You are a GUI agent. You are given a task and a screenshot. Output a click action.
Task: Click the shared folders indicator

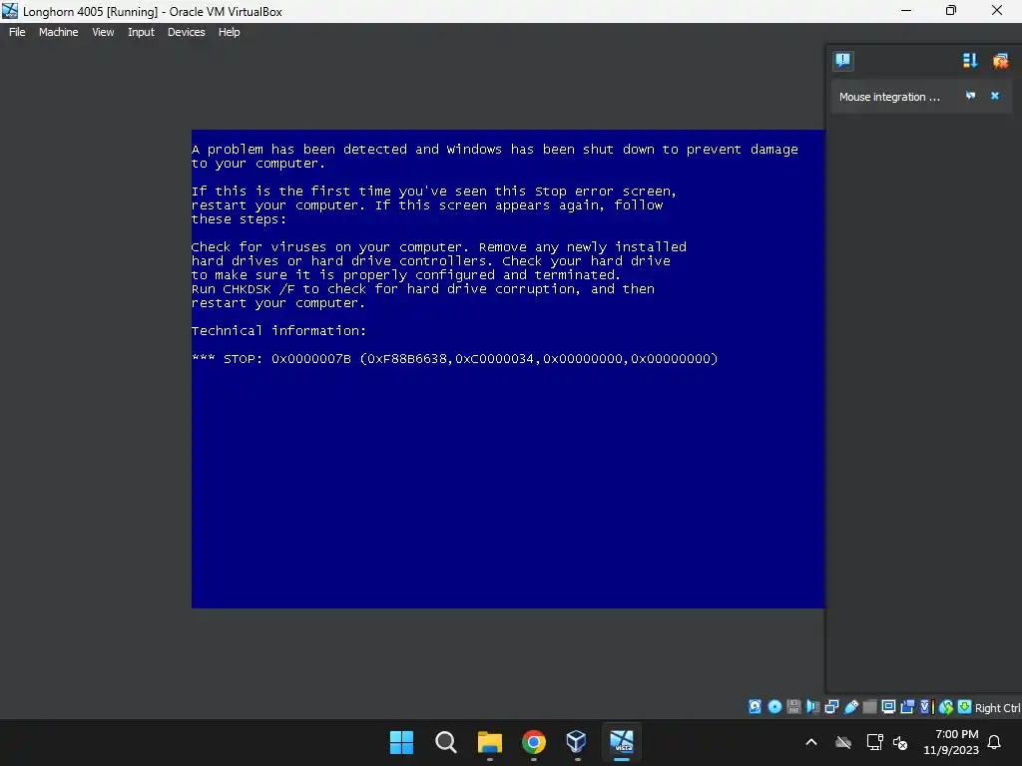point(869,707)
